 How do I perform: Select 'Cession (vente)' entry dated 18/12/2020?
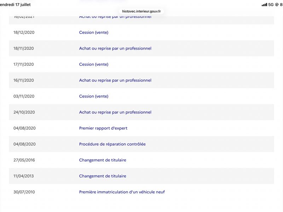coord(94,33)
